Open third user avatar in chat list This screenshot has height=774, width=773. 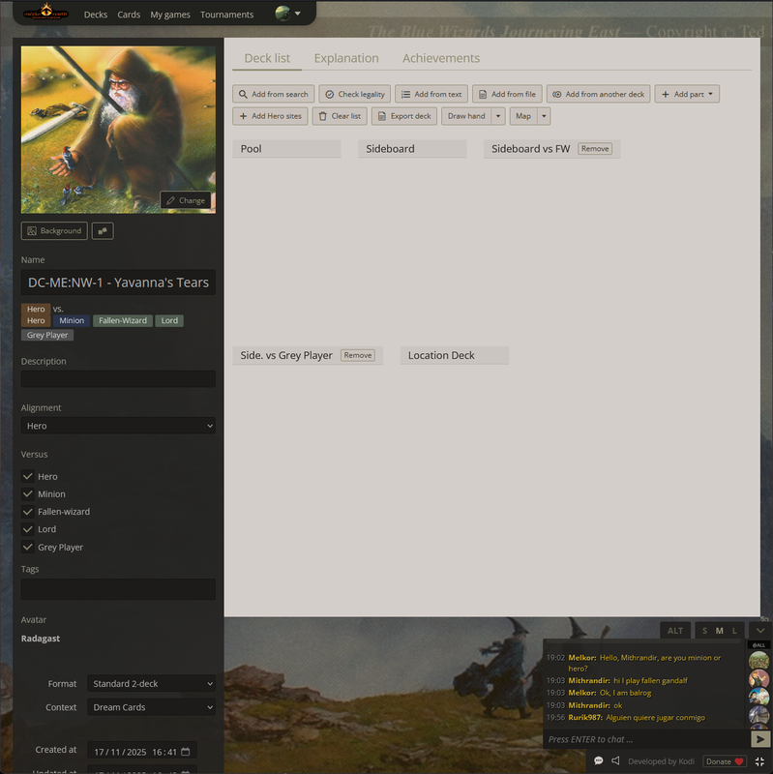tap(758, 697)
